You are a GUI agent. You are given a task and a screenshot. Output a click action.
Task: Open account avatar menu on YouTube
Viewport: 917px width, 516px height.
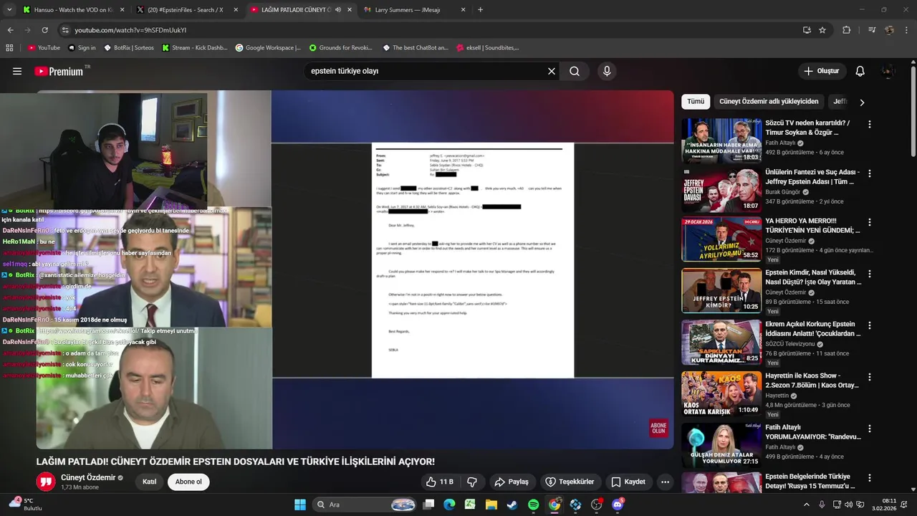[888, 71]
